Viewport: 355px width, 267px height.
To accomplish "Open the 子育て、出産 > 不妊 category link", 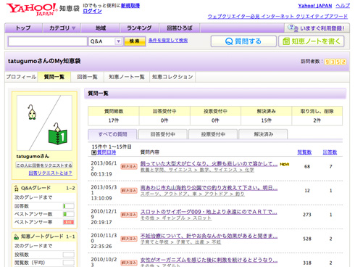I will point(180,242).
